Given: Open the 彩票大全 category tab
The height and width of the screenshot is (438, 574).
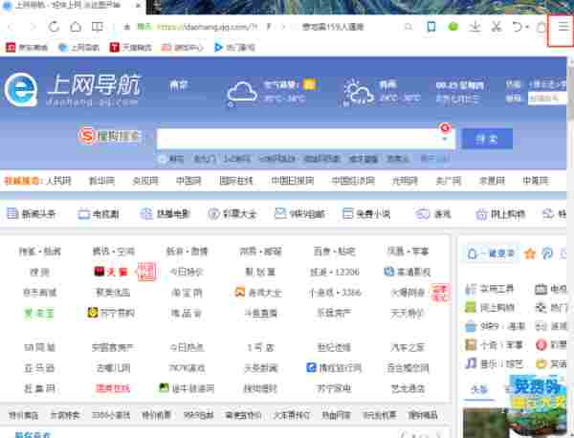Looking at the screenshot, I should click(x=232, y=213).
